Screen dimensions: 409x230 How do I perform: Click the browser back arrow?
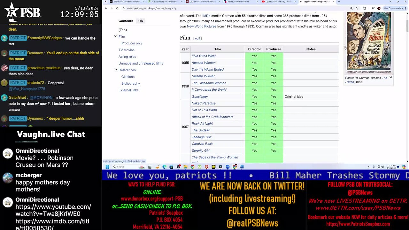(106, 8)
